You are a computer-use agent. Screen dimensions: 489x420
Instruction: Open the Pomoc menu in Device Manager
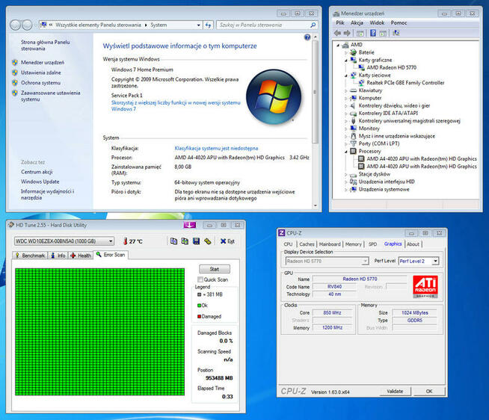(x=399, y=22)
